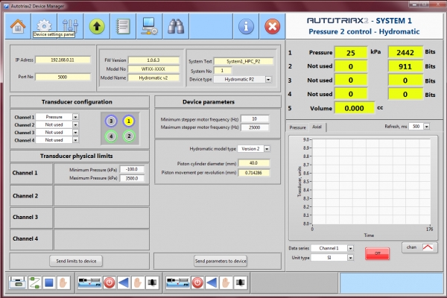Click Send limits to device button

tap(76, 261)
